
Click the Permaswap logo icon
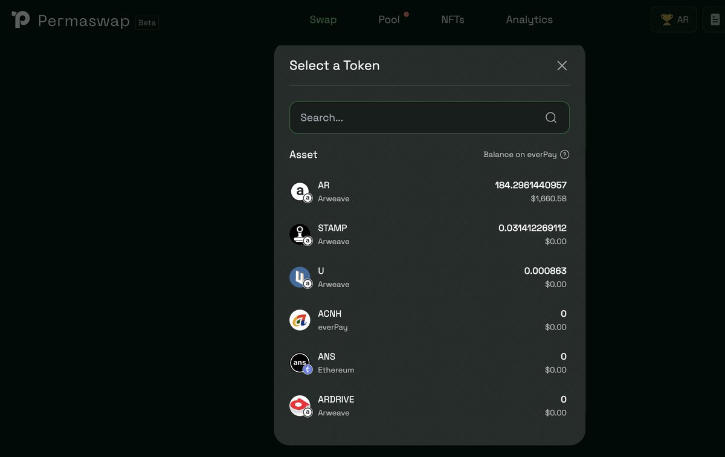click(x=20, y=19)
